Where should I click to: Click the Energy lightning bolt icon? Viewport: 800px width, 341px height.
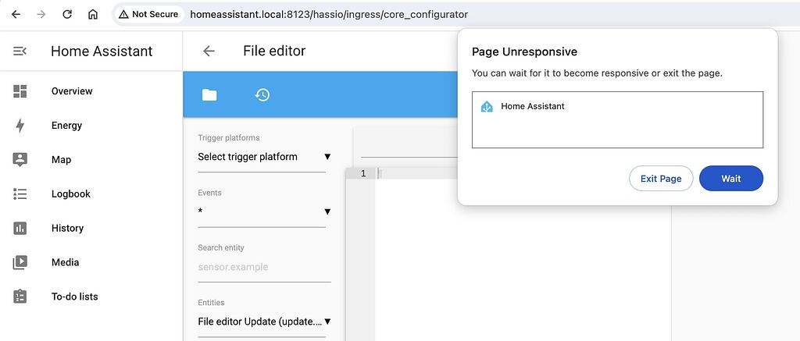point(20,126)
